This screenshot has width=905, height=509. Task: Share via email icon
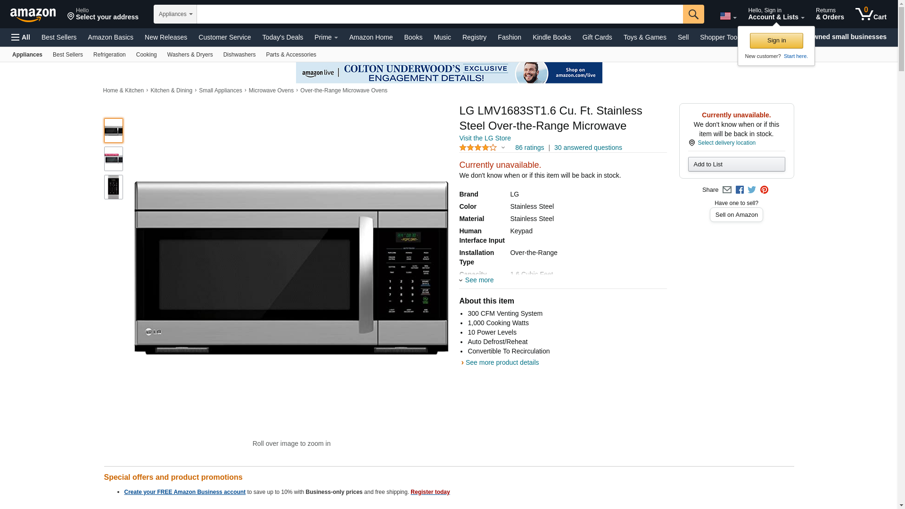click(x=727, y=190)
